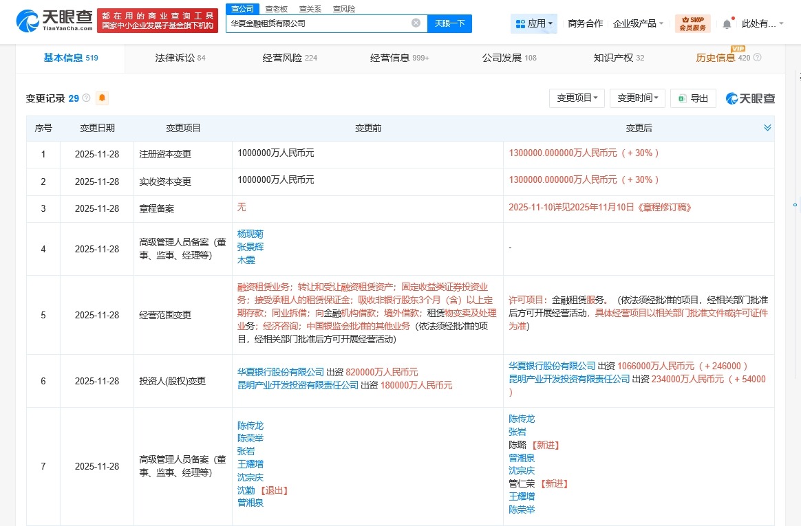This screenshot has height=526, width=801.
Task: Click the notification bell in the top right
Action: point(726,23)
